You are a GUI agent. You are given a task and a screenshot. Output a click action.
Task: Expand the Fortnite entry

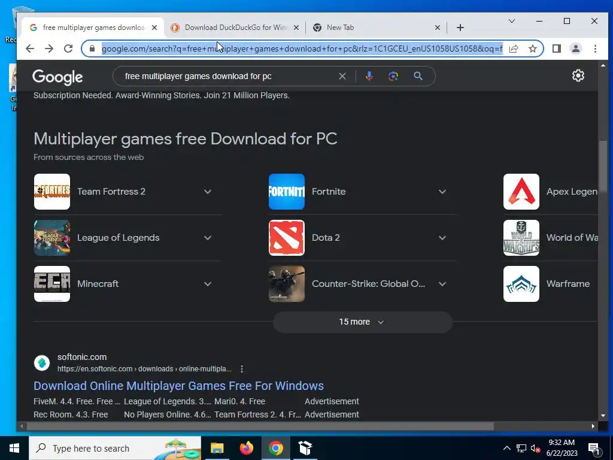coord(442,192)
